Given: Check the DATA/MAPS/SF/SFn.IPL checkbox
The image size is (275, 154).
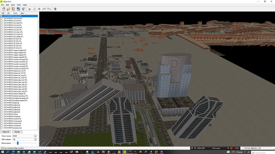Looking at the screenshot, I should (x=2, y=39).
